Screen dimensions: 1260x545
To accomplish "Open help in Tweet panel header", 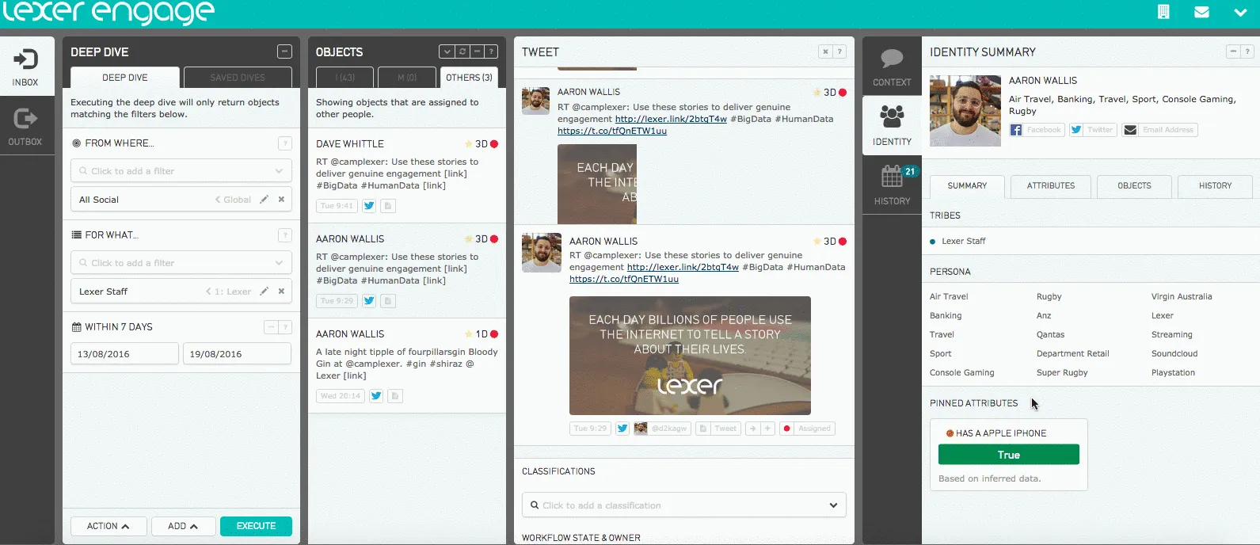I will [839, 51].
